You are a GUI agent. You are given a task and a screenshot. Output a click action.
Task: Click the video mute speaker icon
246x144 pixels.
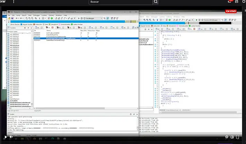point(11,137)
